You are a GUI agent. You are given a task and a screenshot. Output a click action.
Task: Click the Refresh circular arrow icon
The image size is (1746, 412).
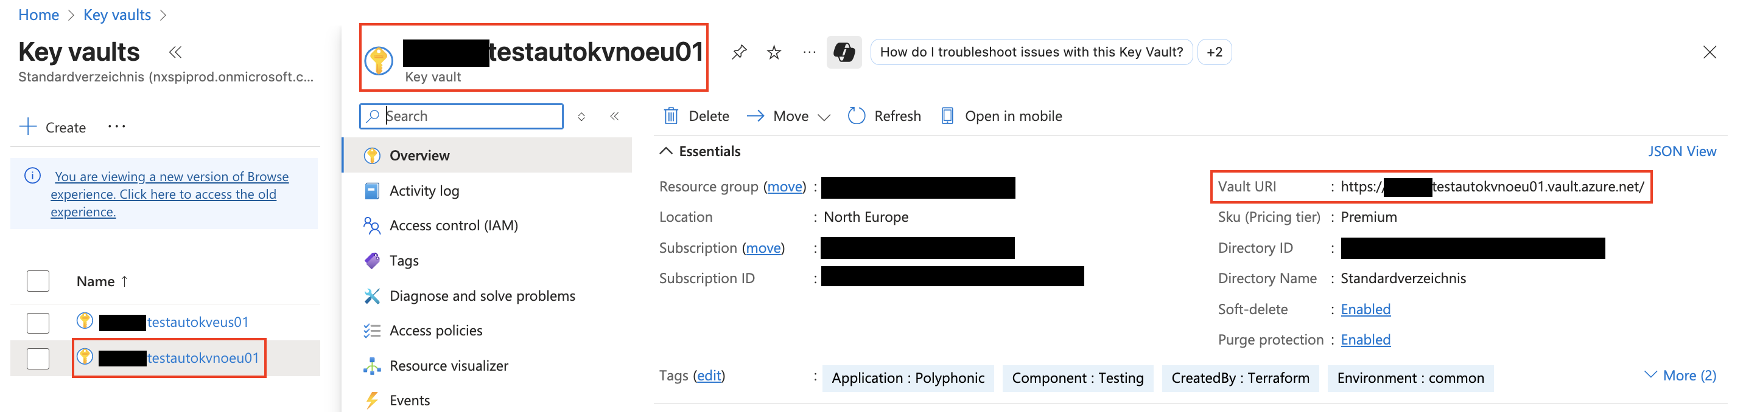856,115
